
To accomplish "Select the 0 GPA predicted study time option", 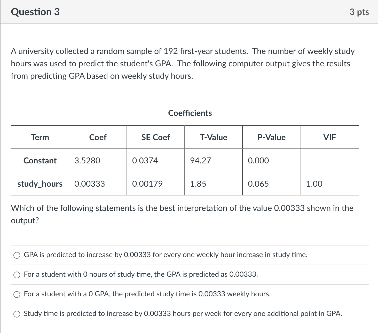I will (17, 294).
